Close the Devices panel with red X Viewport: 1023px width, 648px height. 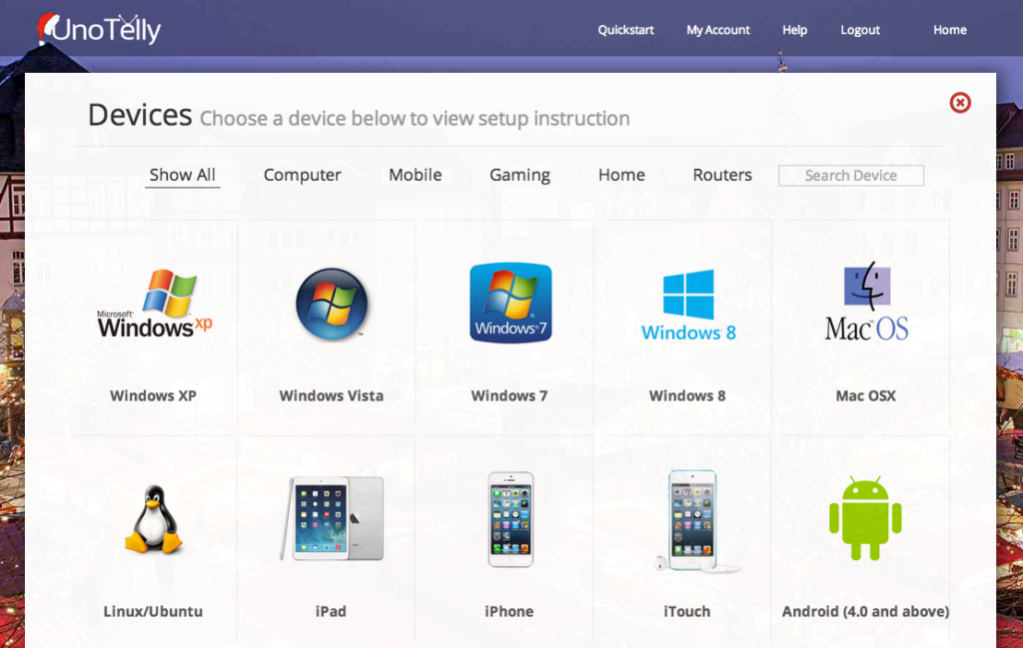[x=960, y=103]
